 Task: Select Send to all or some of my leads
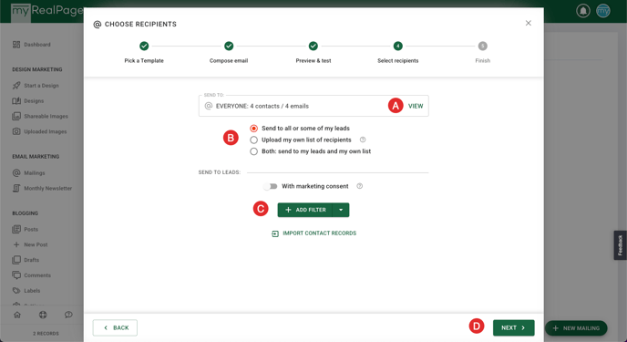point(253,129)
